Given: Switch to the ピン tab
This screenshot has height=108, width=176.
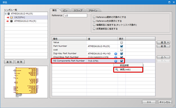Looking at the screenshot, I should tap(65, 11).
